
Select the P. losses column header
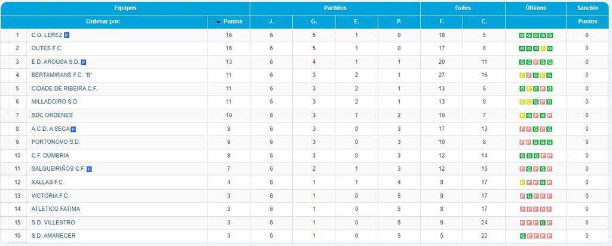pyautogui.click(x=399, y=22)
